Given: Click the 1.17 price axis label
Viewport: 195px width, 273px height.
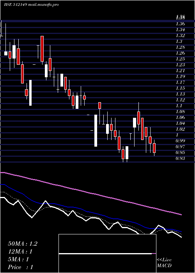Looking at the screenshot, I should (x=180, y=82).
